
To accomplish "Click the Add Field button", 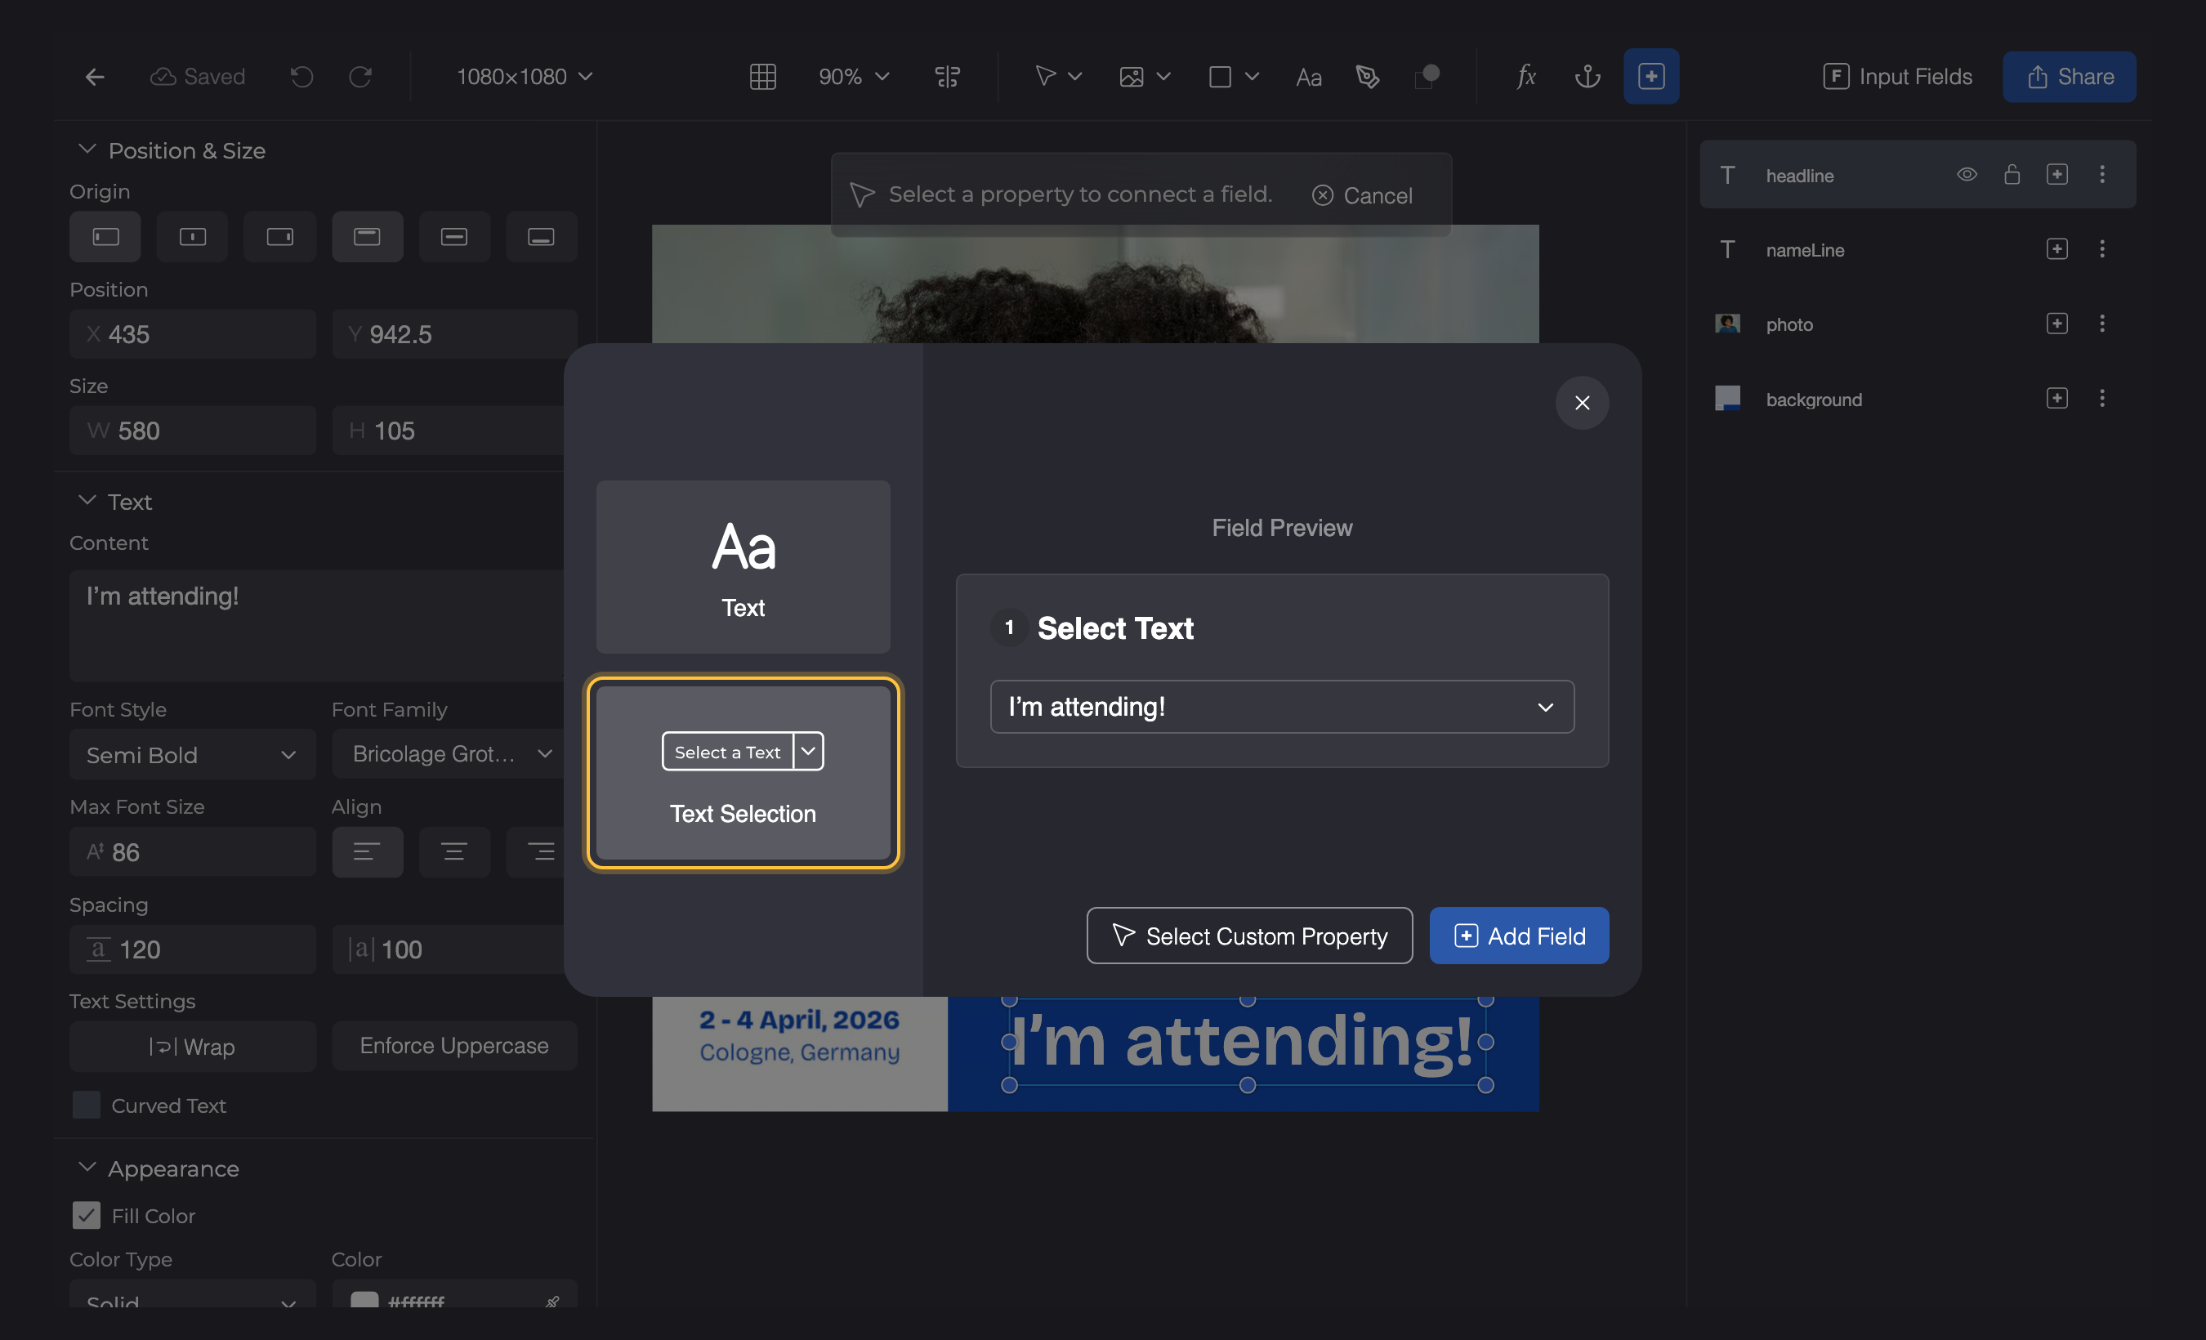I will tap(1518, 936).
